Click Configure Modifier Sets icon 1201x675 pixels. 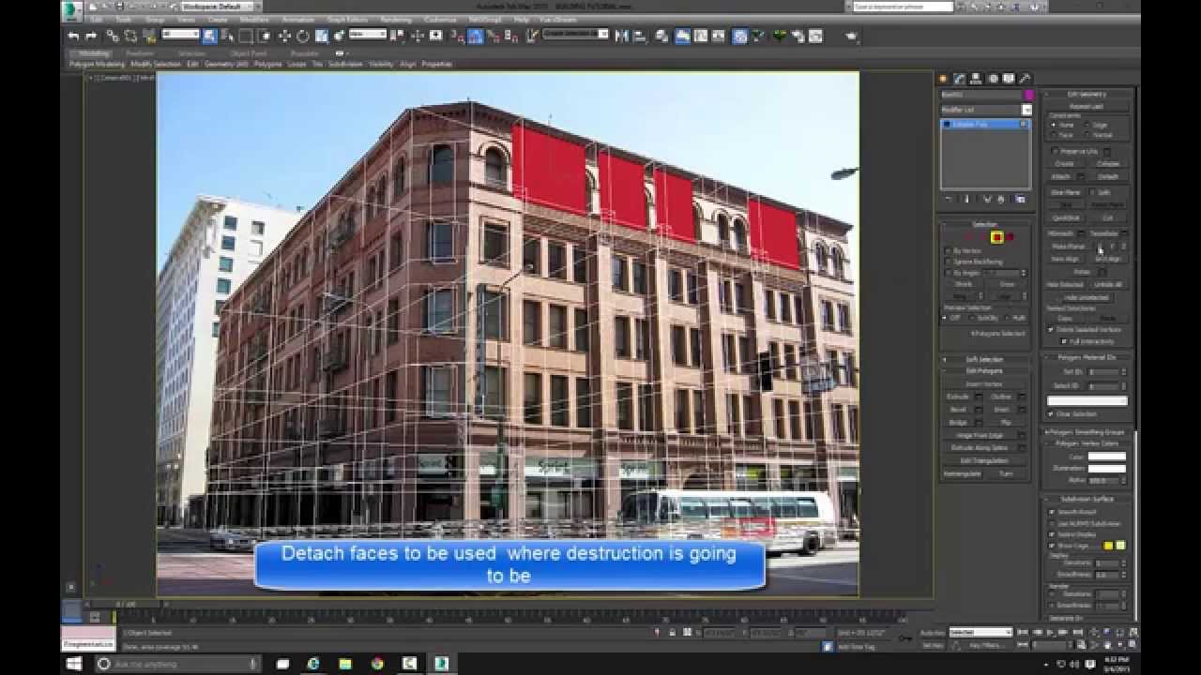(1020, 199)
